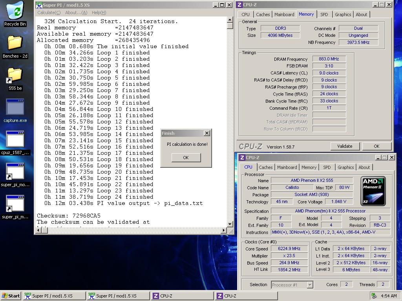Open the About tab in upper CPU-Z

(x=361, y=15)
